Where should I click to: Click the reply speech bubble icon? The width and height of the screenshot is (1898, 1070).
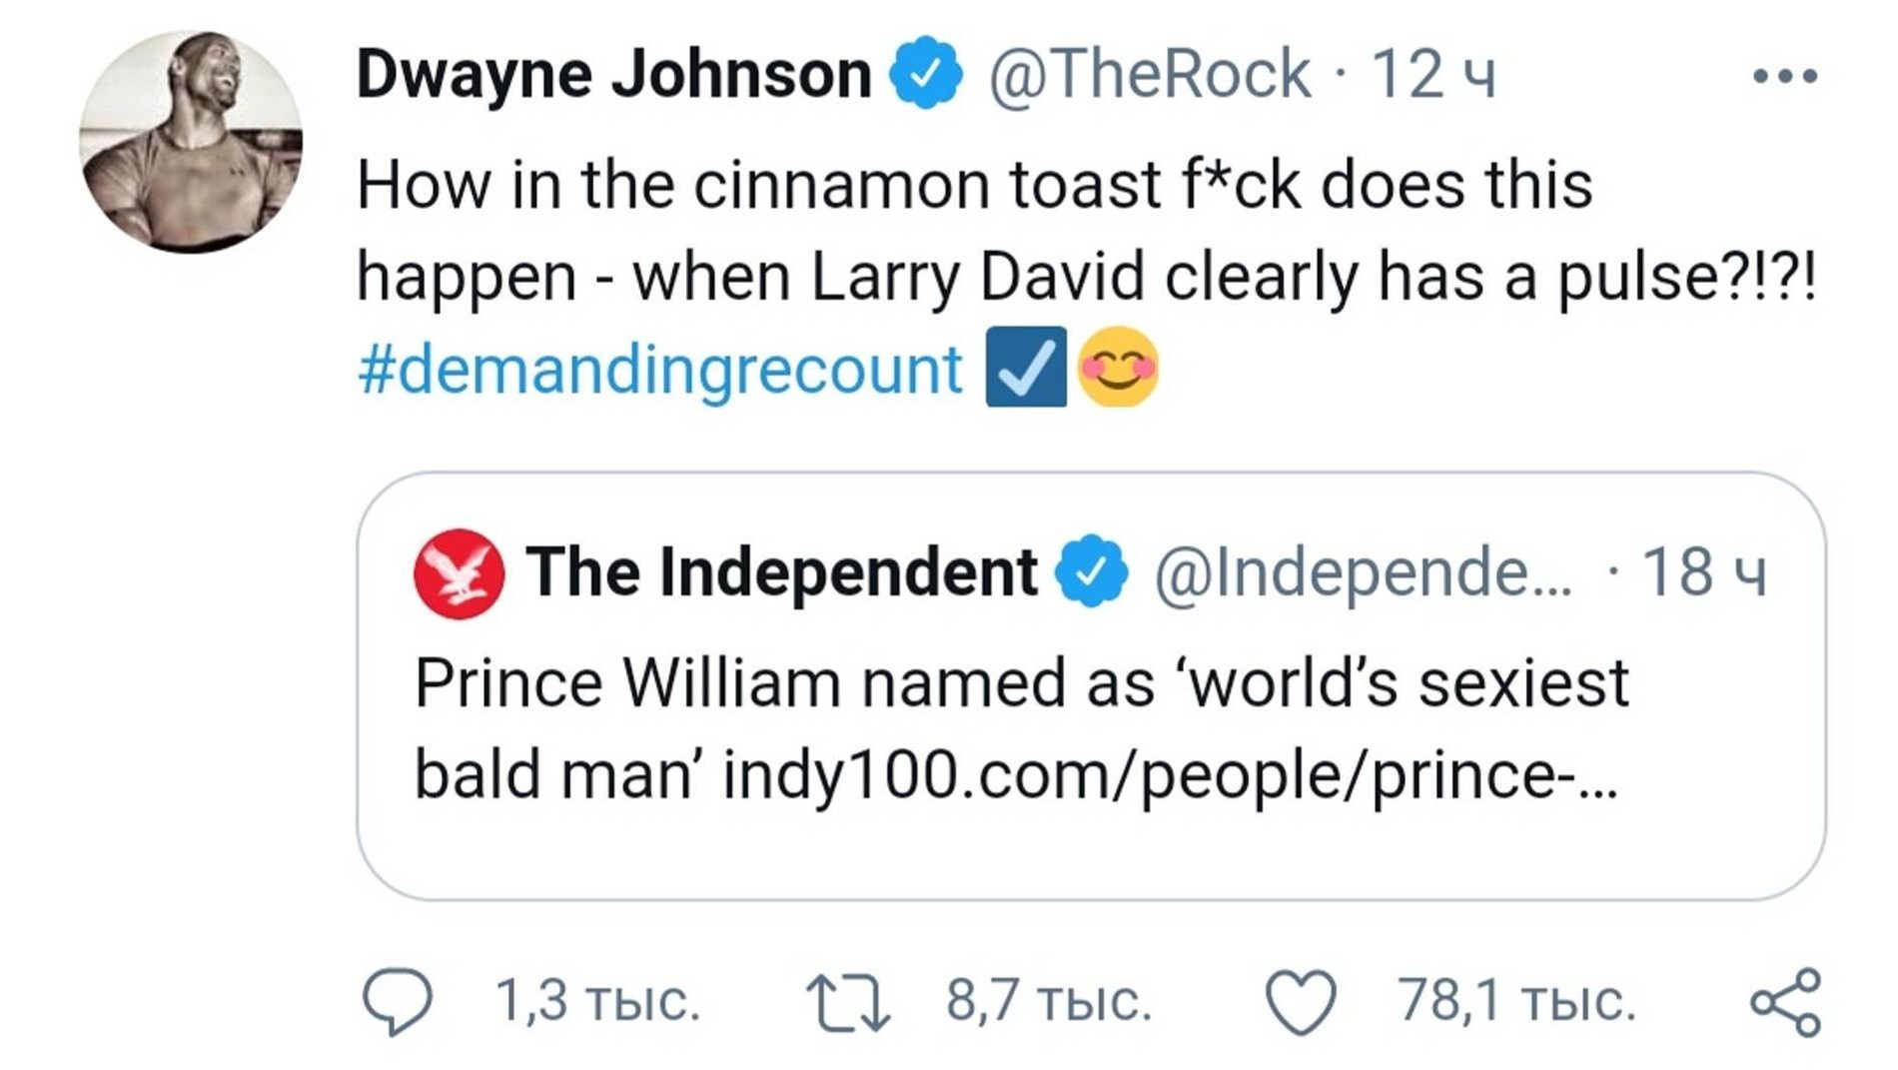coord(397,1001)
